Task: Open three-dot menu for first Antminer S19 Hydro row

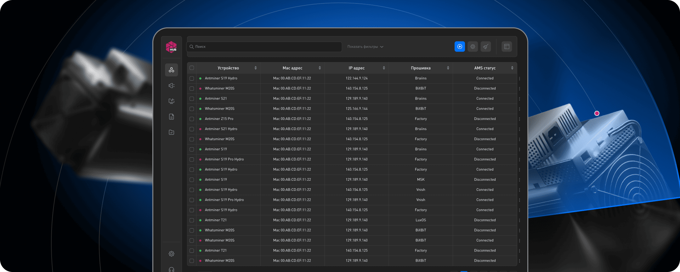Action: (519, 78)
